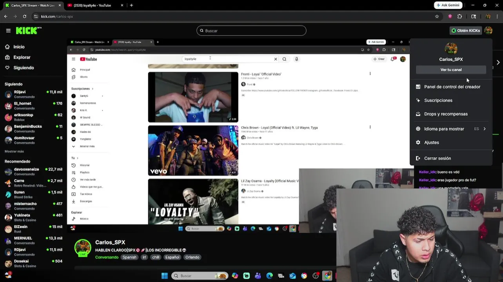Open domitovaar followed channel
Screen dimensions: 503x282
pyautogui.click(x=33, y=140)
